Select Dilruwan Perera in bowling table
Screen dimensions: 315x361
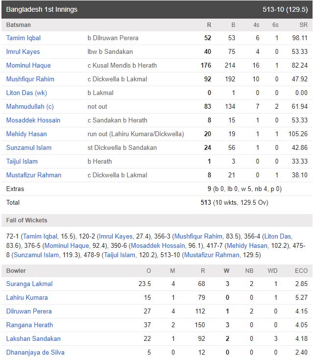point(29,311)
